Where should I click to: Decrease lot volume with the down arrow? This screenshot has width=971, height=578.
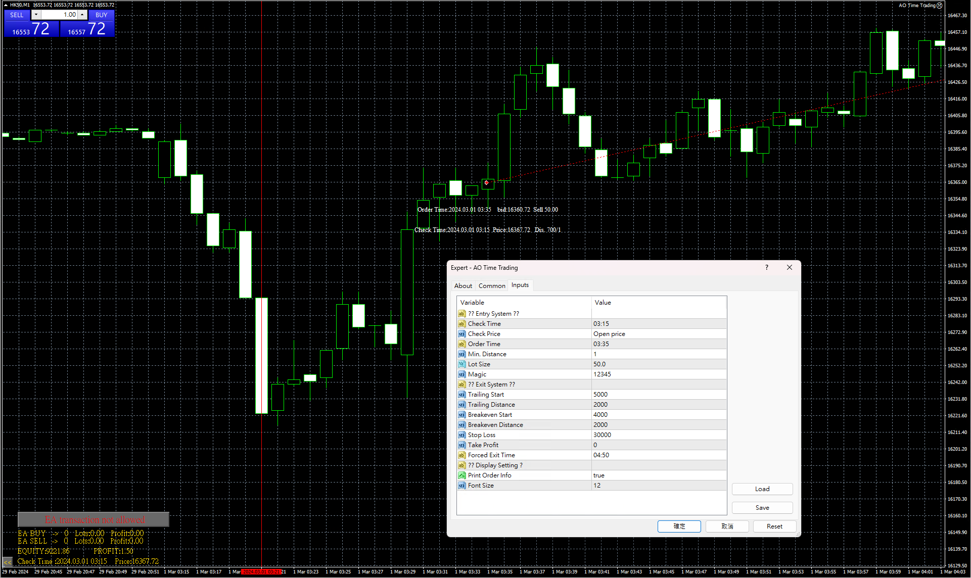(x=36, y=15)
